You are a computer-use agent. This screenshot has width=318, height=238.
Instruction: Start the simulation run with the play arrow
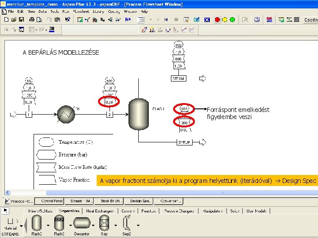151,20
